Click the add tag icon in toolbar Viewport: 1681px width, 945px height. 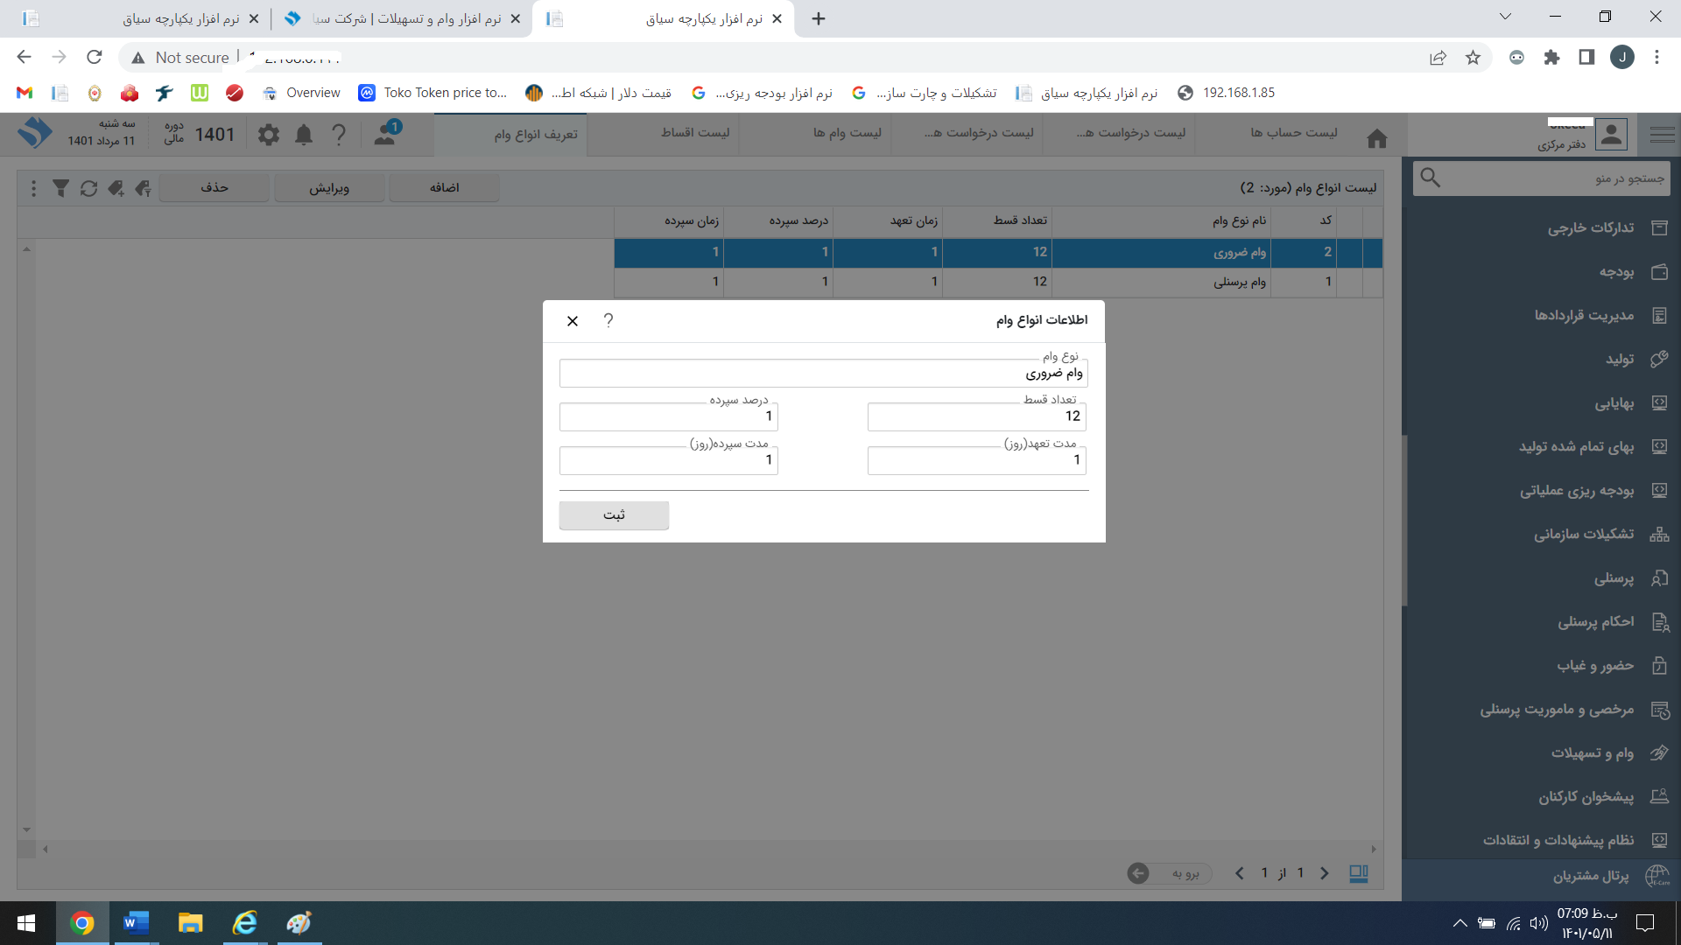tap(116, 188)
